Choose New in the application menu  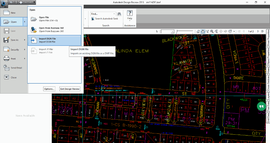pos(14,13)
